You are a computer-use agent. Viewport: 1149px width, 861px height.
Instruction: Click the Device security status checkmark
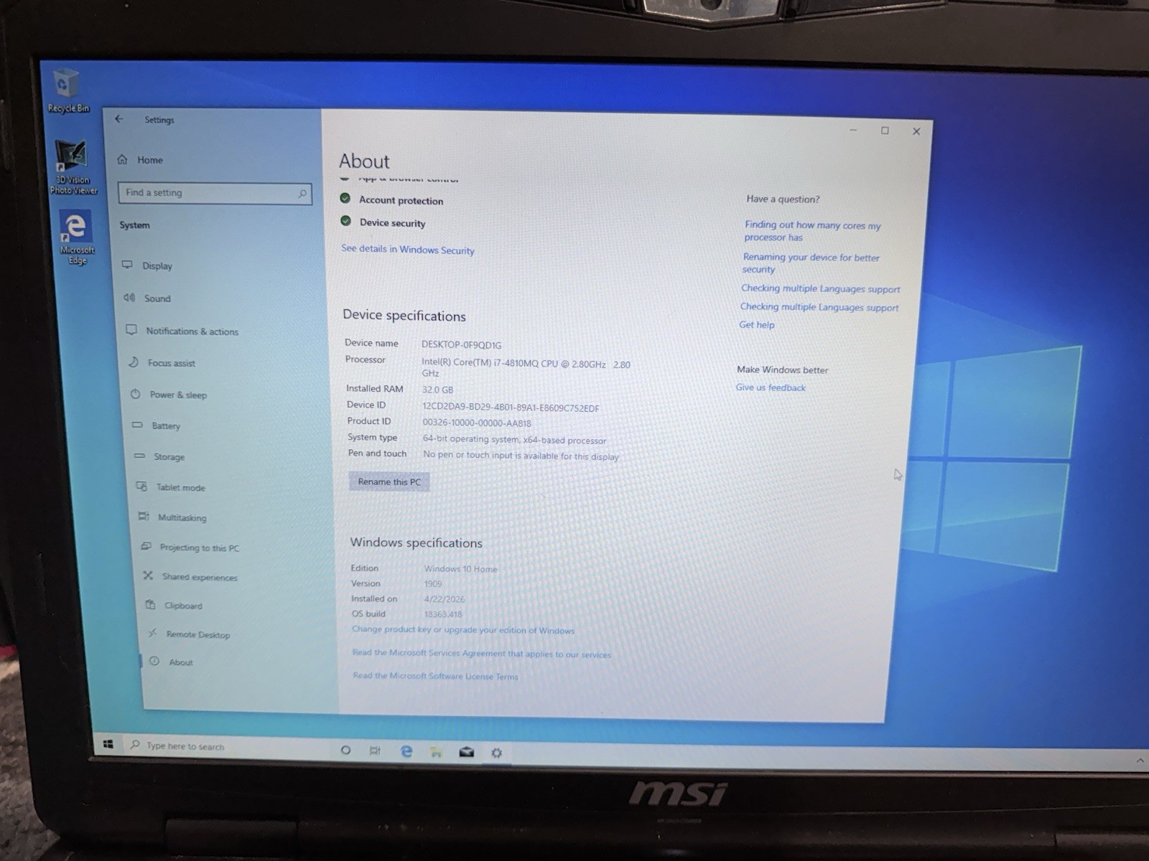click(346, 221)
